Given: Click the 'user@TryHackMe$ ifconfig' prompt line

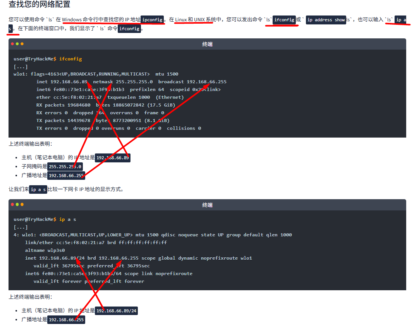Looking at the screenshot, I should [x=48, y=59].
